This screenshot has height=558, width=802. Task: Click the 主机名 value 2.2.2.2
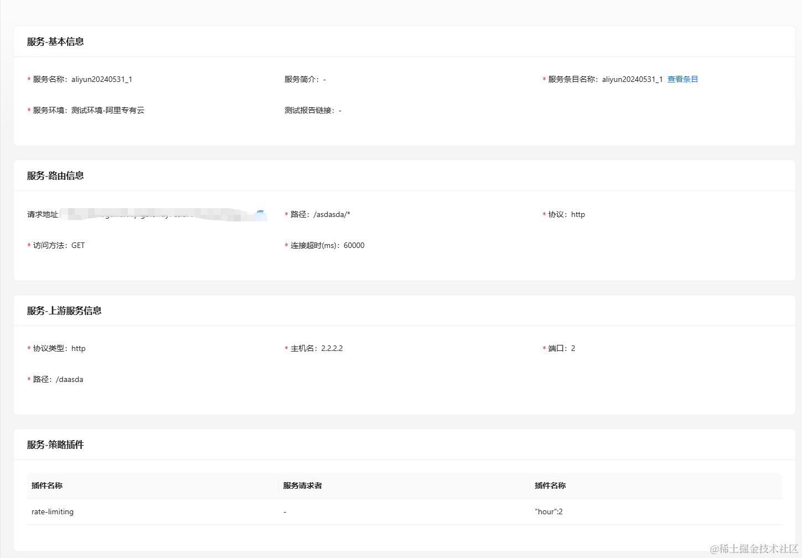click(x=333, y=348)
